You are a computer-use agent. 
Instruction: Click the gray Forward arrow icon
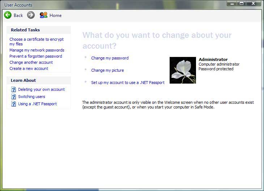click(x=31, y=15)
